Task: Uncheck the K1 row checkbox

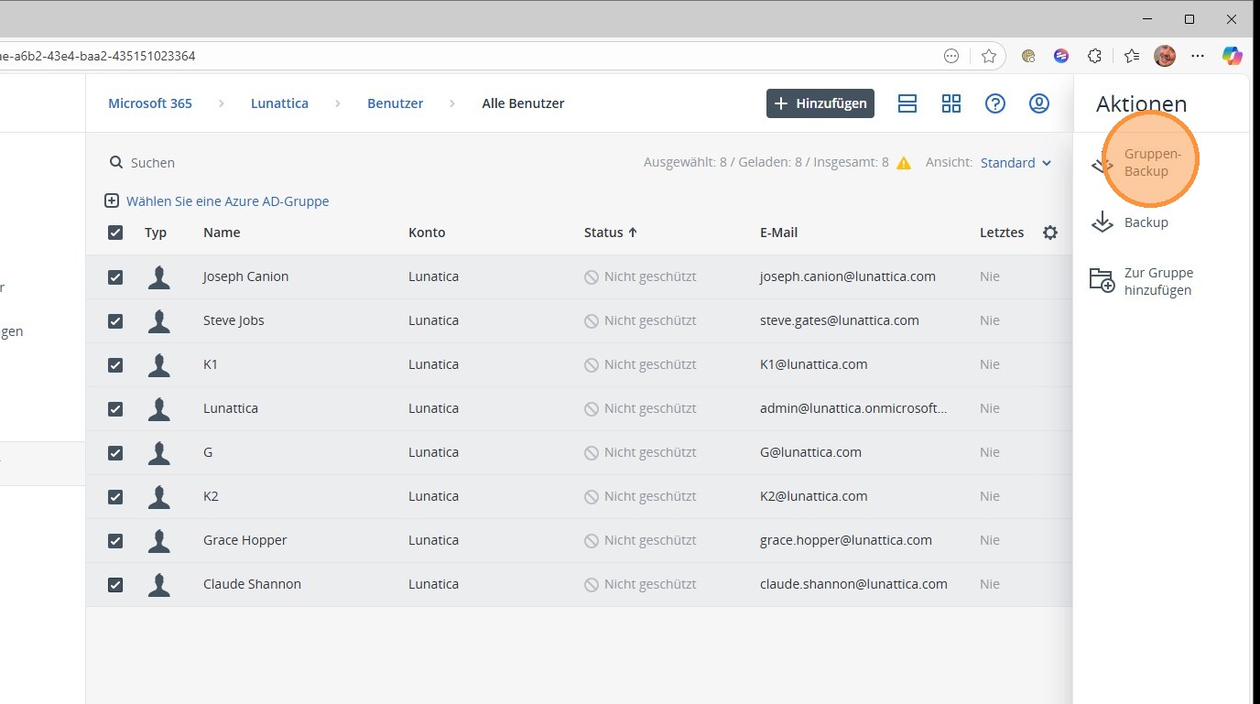Action: pyautogui.click(x=115, y=364)
